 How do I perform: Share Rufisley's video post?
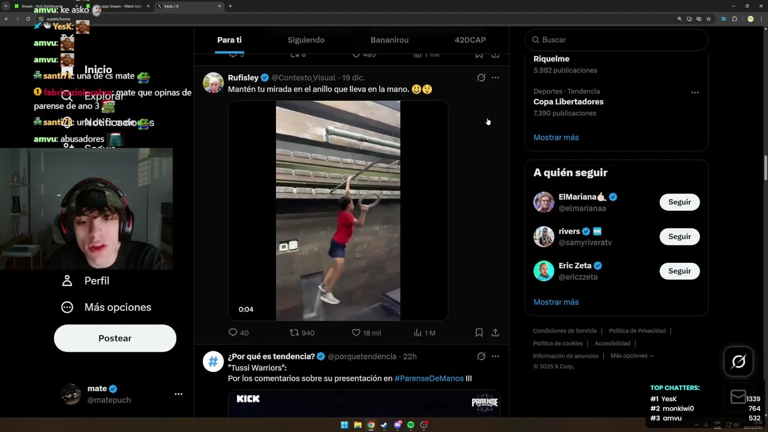(x=495, y=332)
